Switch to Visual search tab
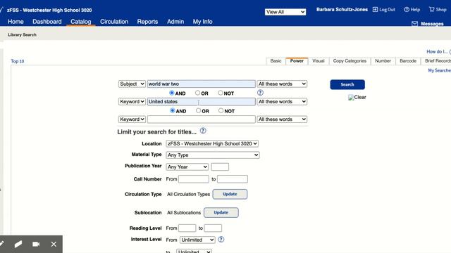The height and width of the screenshot is (253, 451). coord(319,61)
